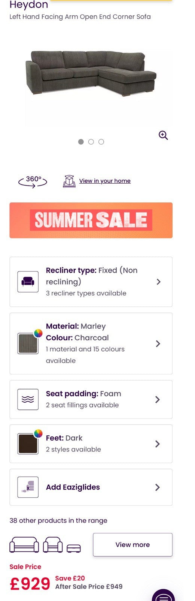Open the Add Eaziglides row
This screenshot has height=601, width=195.
pos(91,487)
